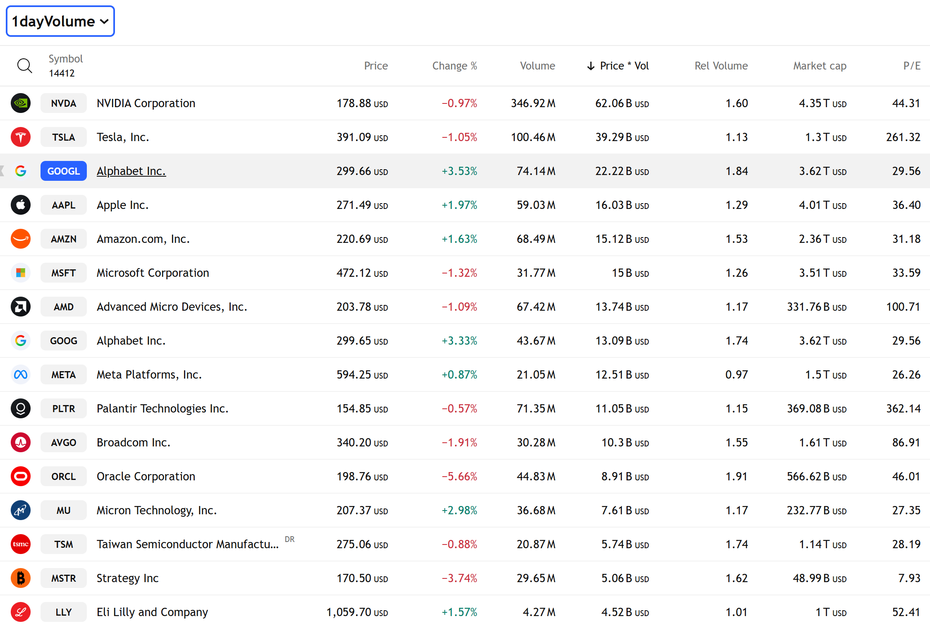Click the Oracle logo icon
The image size is (930, 626).
coord(21,476)
